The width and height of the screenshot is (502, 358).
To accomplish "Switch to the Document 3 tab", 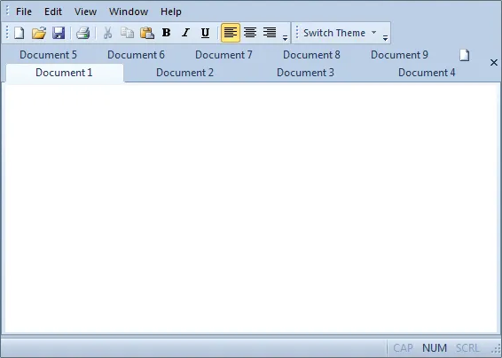I will pyautogui.click(x=305, y=73).
